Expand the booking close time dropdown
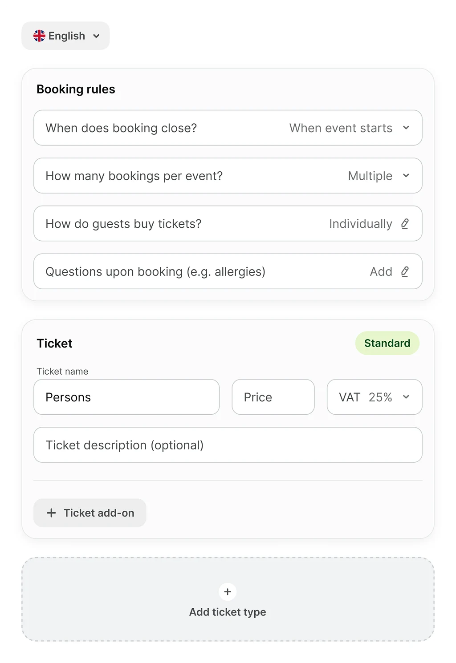Viewport: 456px width, 663px height. (x=228, y=128)
